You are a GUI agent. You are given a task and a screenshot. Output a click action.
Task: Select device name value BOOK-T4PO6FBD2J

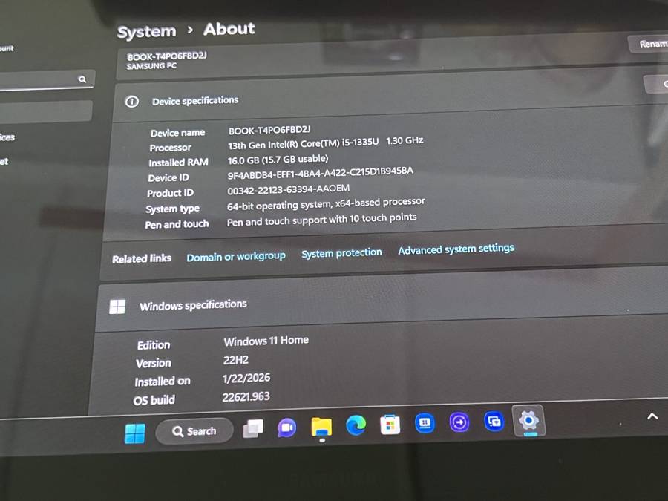pyautogui.click(x=269, y=130)
